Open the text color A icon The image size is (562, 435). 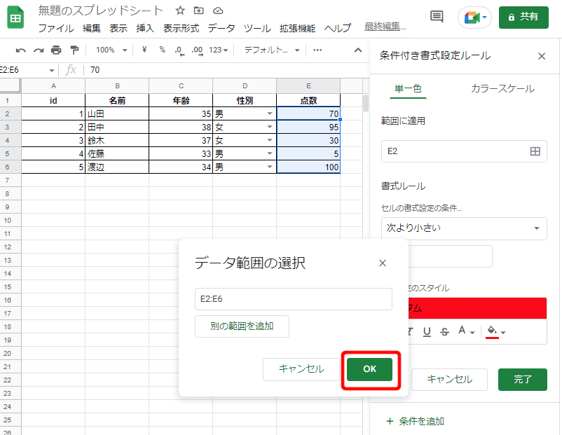point(462,331)
